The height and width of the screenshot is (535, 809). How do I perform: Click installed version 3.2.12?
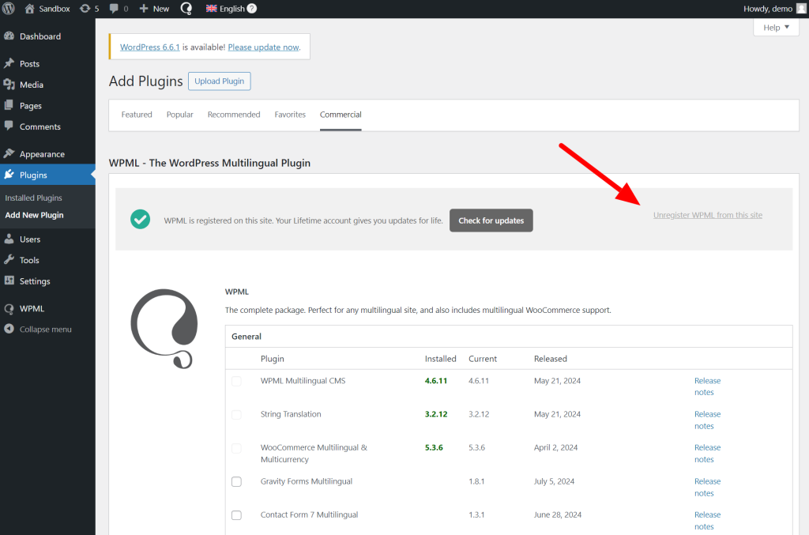coord(436,414)
